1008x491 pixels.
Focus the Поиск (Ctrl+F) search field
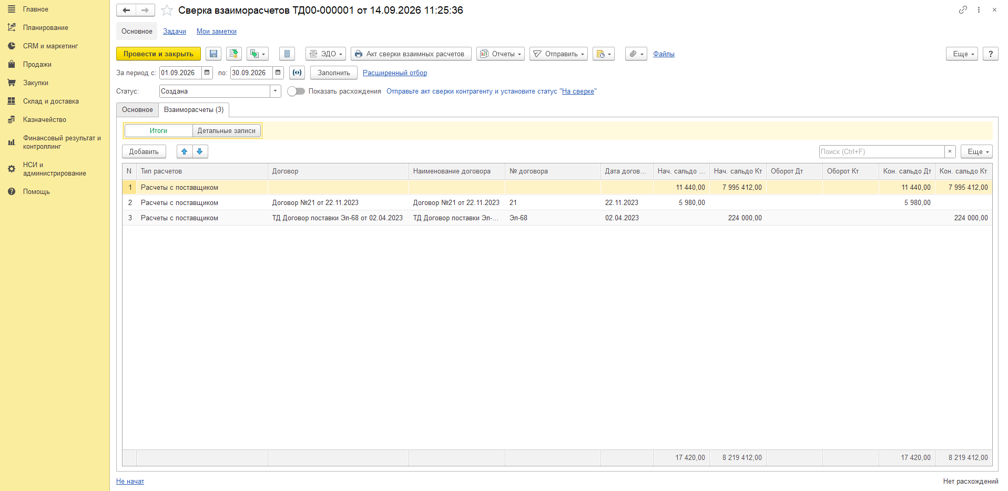pos(882,151)
